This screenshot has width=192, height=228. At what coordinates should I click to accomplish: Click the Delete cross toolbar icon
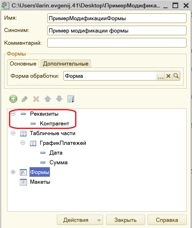click(36, 99)
